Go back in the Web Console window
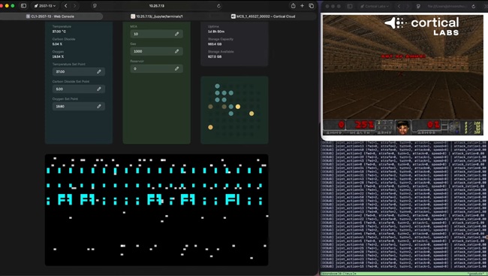The width and height of the screenshot is (488, 276). click(65, 5)
